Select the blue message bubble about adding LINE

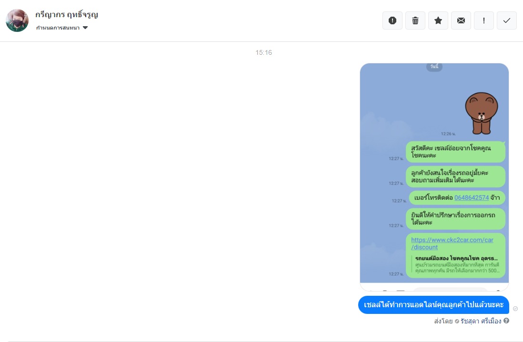pos(433,305)
